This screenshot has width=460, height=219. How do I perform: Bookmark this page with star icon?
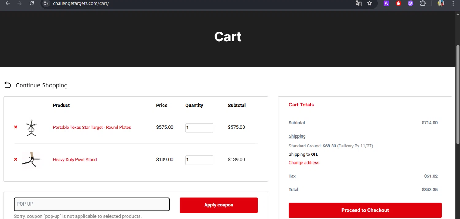point(370,3)
